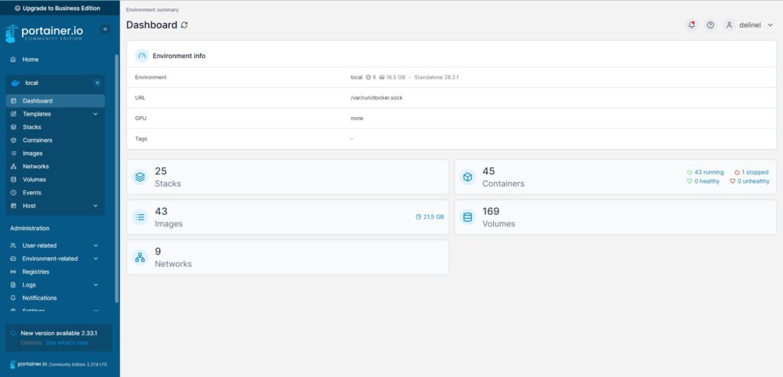Click Upgrade to Business Edition banner

[x=60, y=8]
